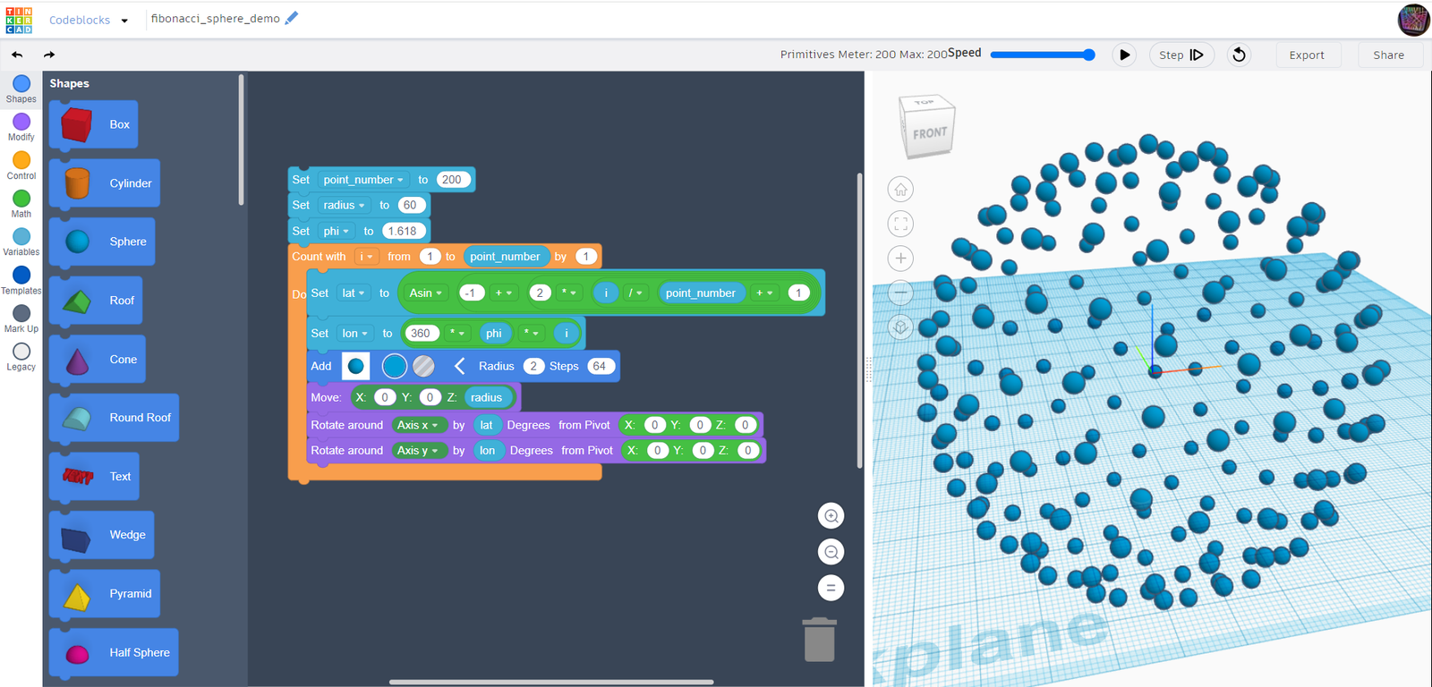Click the Export button

pos(1306,55)
